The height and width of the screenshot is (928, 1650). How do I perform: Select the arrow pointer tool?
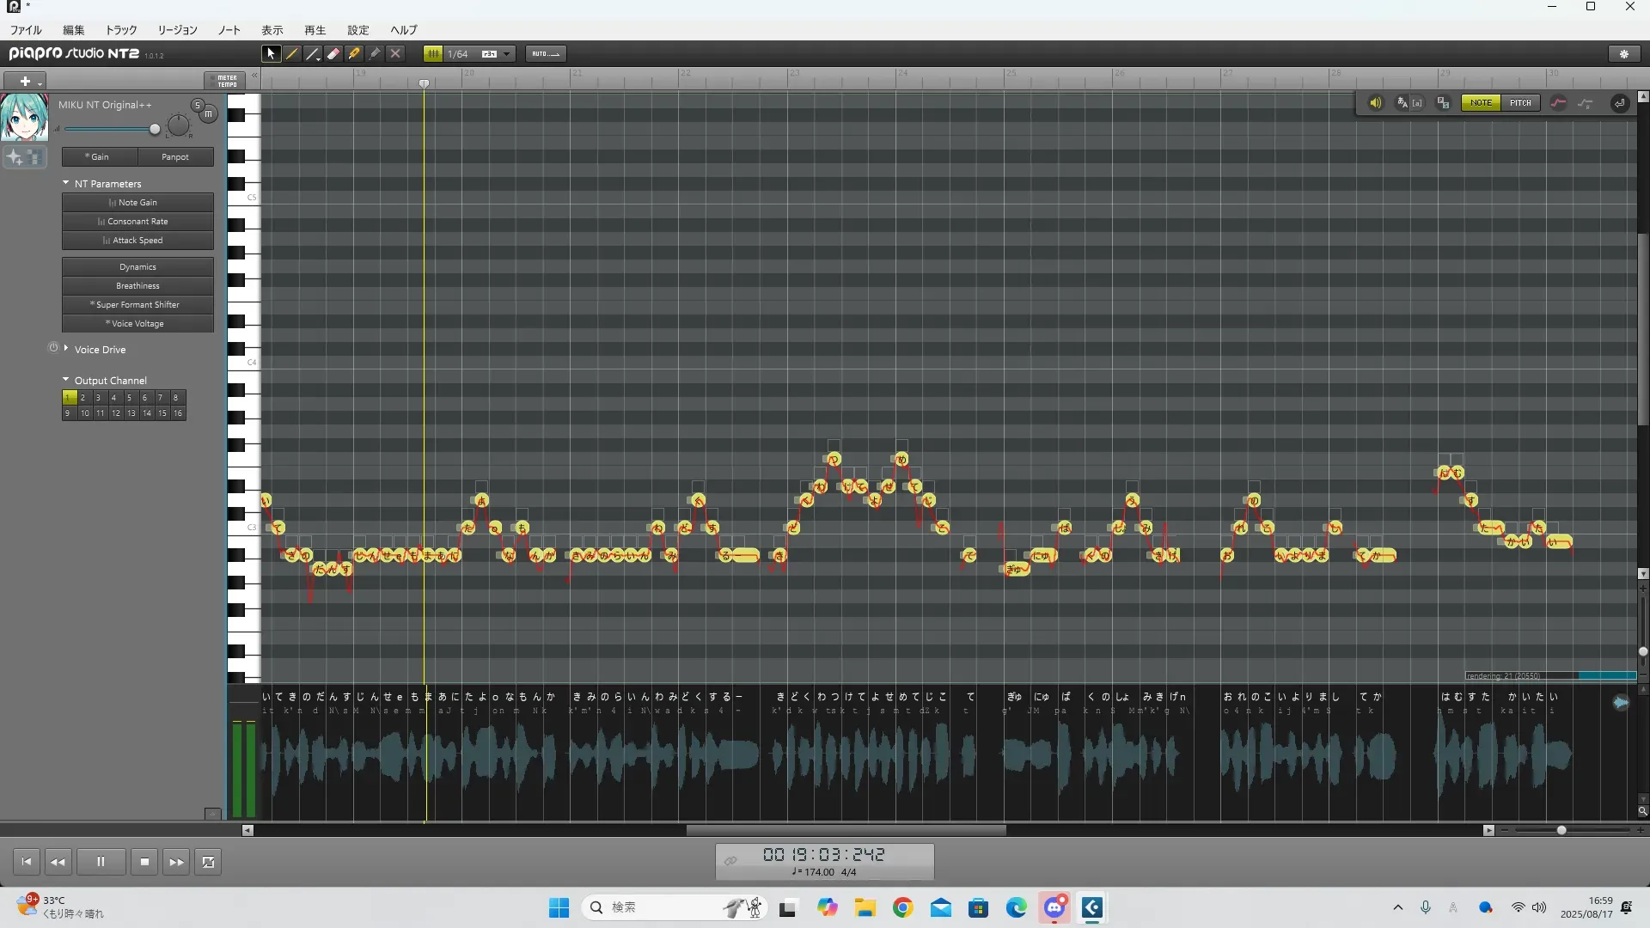(x=271, y=53)
